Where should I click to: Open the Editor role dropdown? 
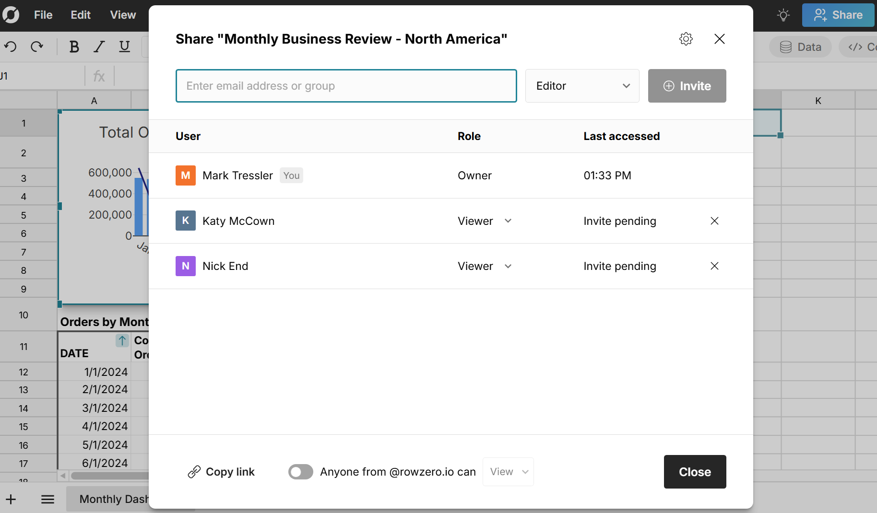tap(582, 86)
